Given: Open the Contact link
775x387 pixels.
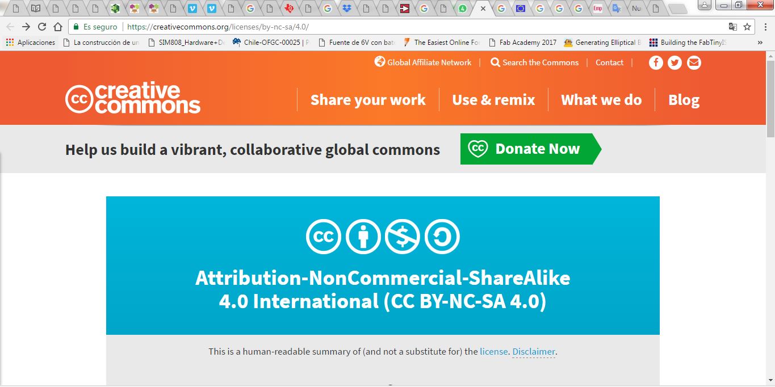Looking at the screenshot, I should [x=609, y=62].
